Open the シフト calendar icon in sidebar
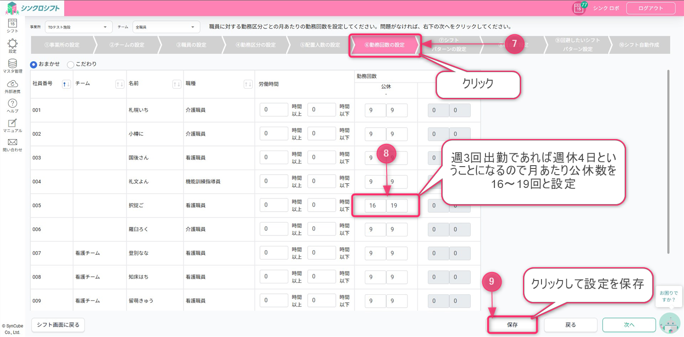The height and width of the screenshot is (337, 684). click(12, 24)
